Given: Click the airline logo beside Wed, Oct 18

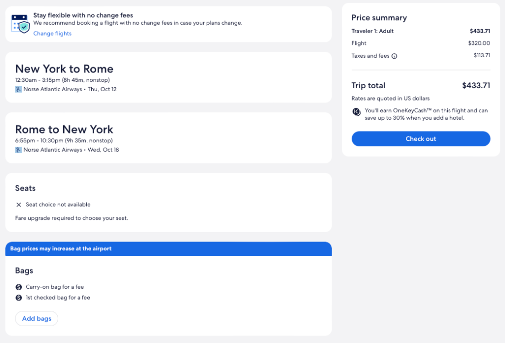Looking at the screenshot, I should [x=18, y=150].
